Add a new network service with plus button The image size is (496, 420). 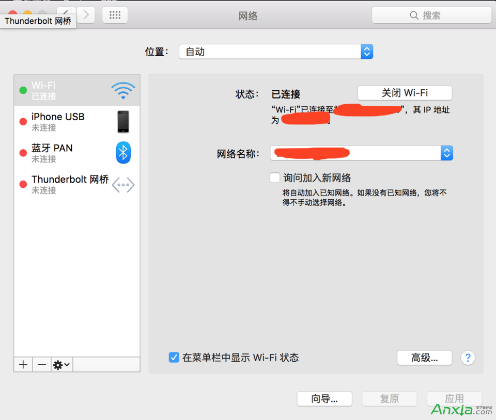pos(23,365)
